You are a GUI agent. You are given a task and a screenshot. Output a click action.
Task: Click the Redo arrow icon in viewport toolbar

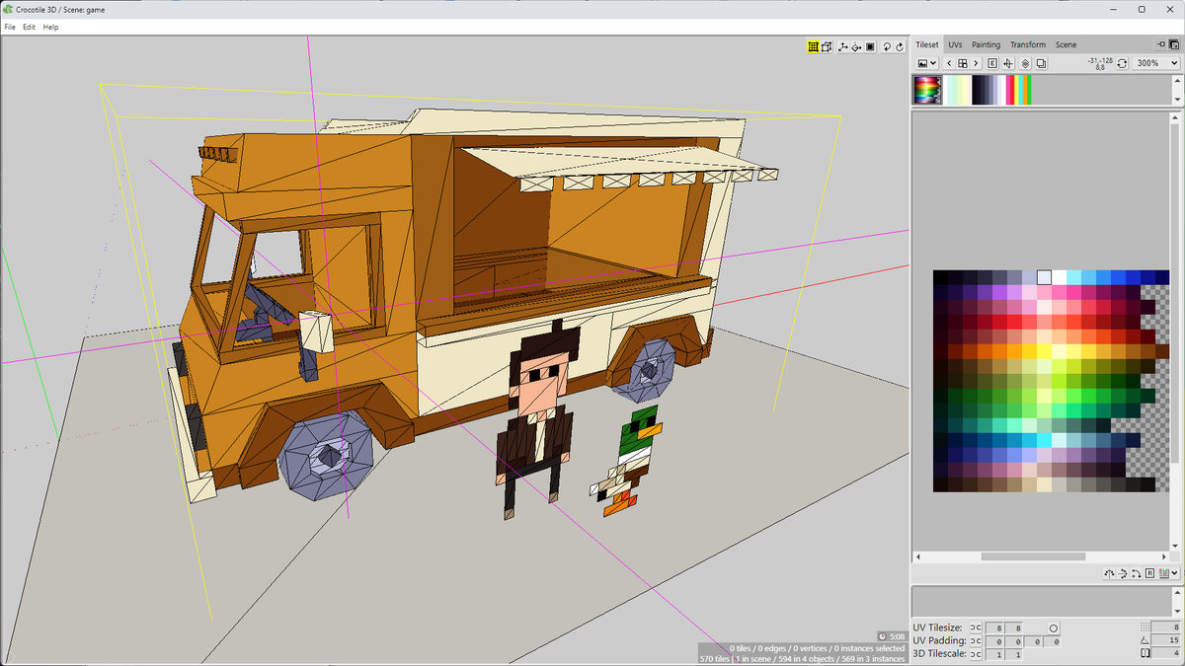(900, 46)
